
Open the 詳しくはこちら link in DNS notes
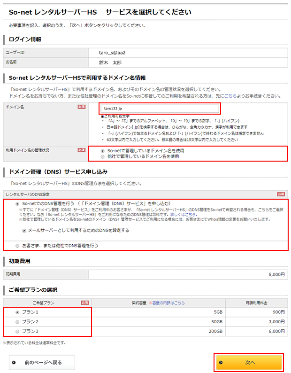[183, 214]
